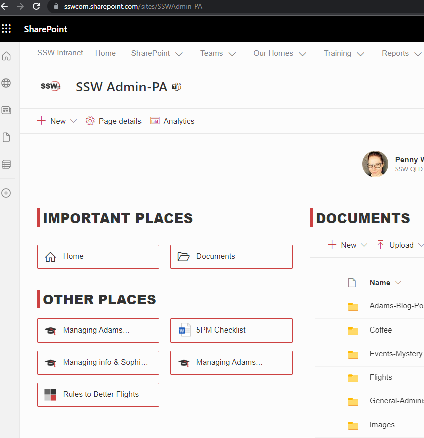Open Page details from command bar
Screen dimensions: 424x438
(x=114, y=121)
